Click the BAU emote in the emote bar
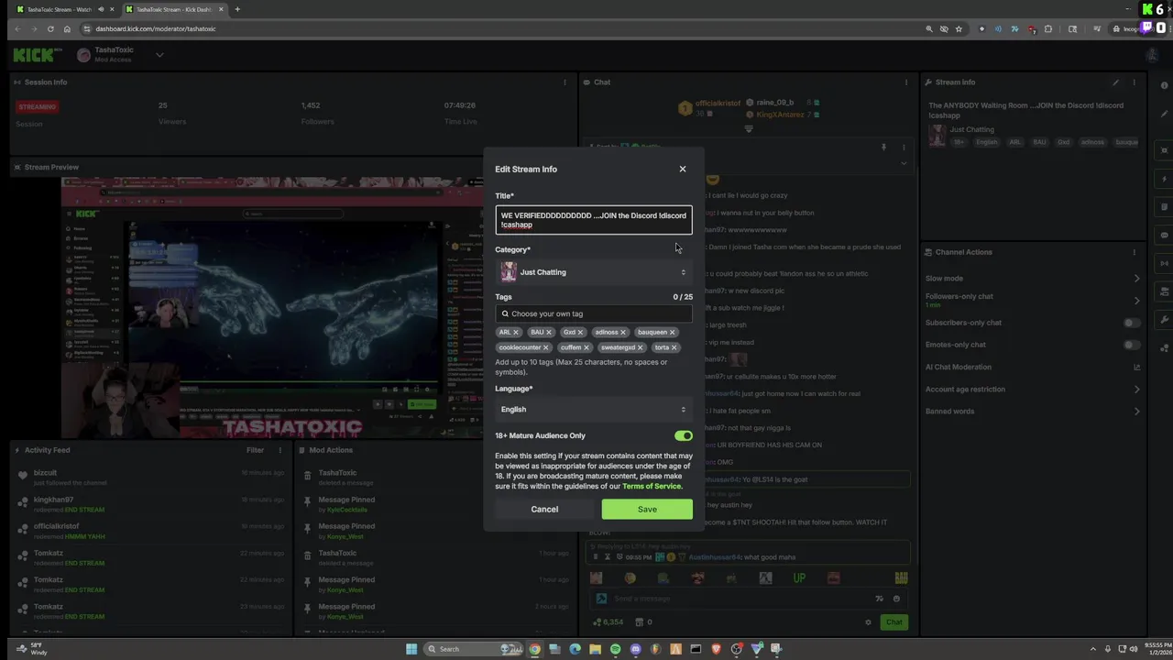Image resolution: width=1173 pixels, height=660 pixels. [x=901, y=578]
